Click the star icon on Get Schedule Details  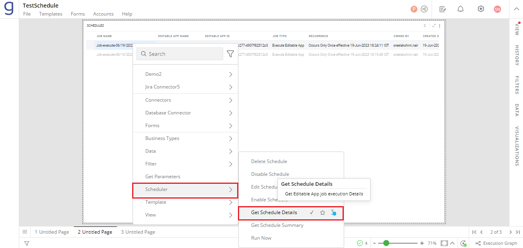[x=323, y=213]
